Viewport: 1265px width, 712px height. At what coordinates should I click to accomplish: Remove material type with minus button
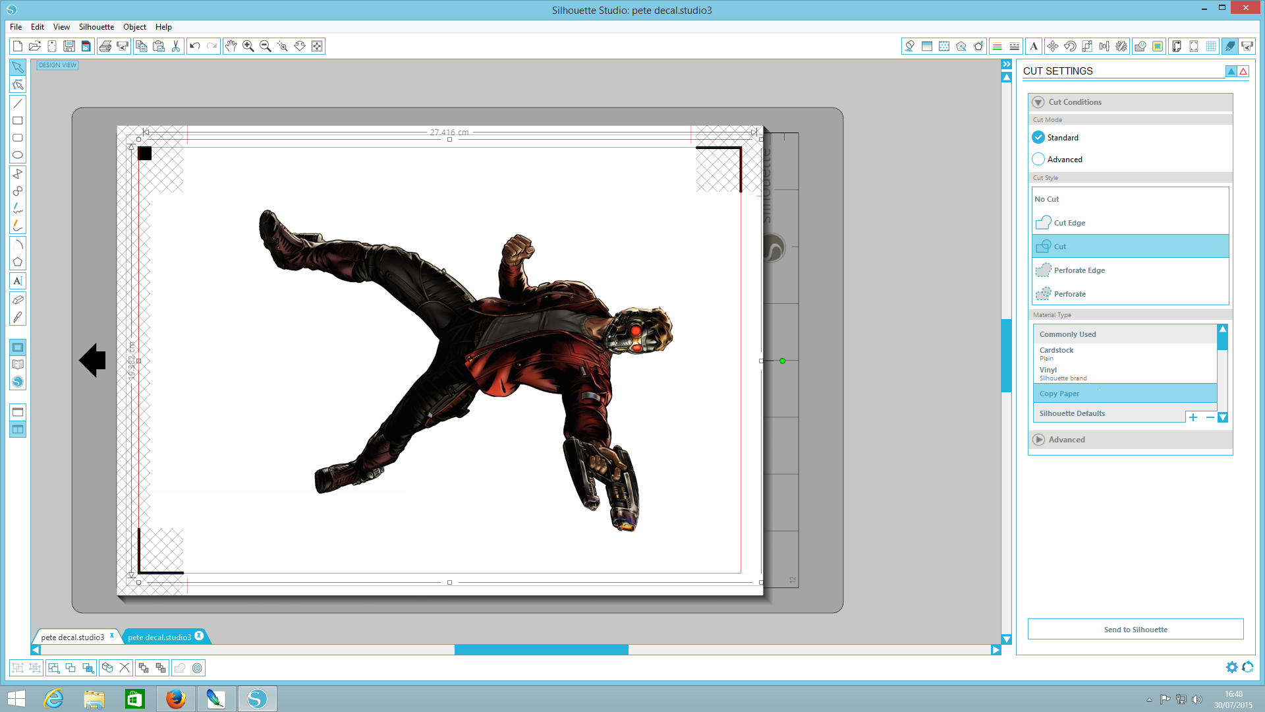tap(1210, 417)
